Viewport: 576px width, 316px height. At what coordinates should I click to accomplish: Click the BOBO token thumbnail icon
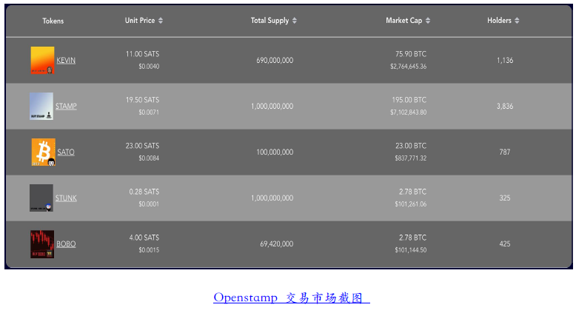coord(42,243)
